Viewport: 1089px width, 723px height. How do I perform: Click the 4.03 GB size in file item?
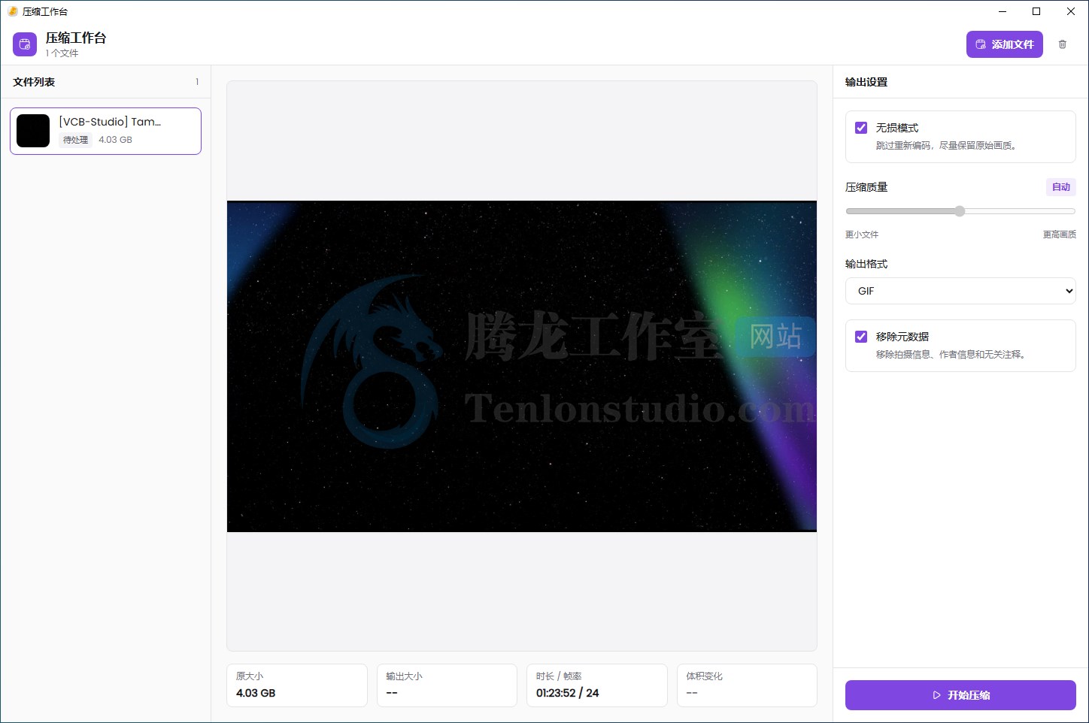pyautogui.click(x=115, y=140)
